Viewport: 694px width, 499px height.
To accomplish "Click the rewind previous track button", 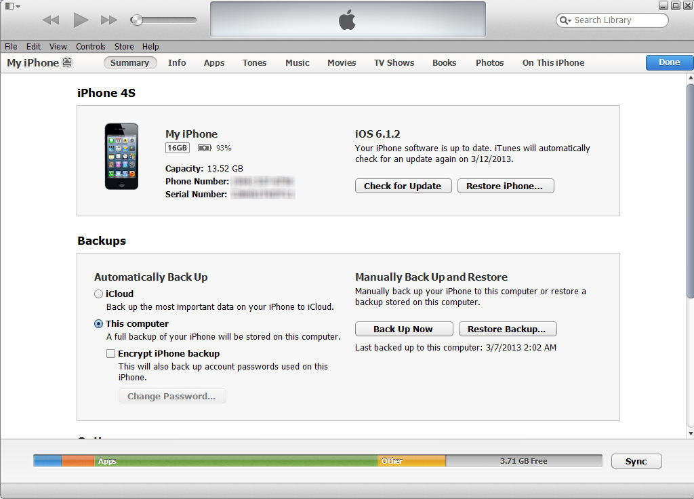I will [50, 20].
